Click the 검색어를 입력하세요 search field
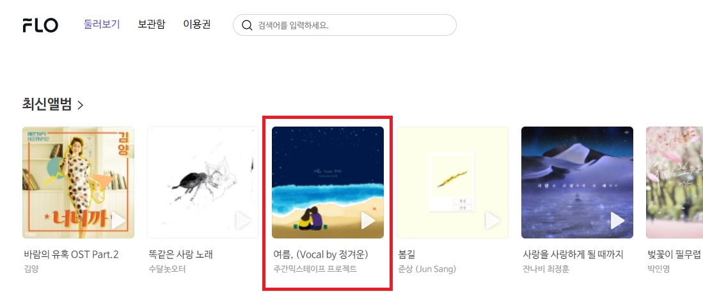 point(344,25)
